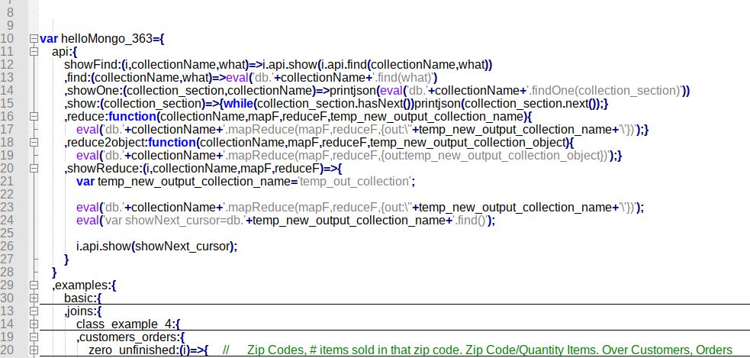Click the 'temp_out_collection' string literal

354,182
